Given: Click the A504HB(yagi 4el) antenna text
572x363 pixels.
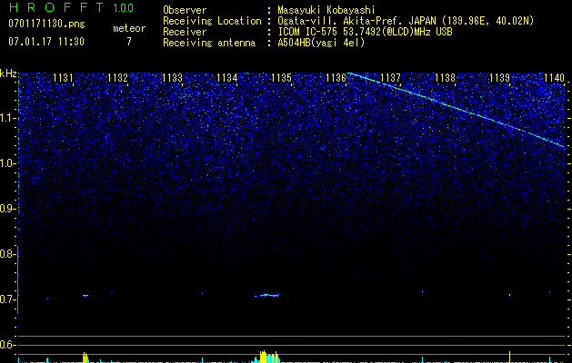Looking at the screenshot, I should pos(321,43).
